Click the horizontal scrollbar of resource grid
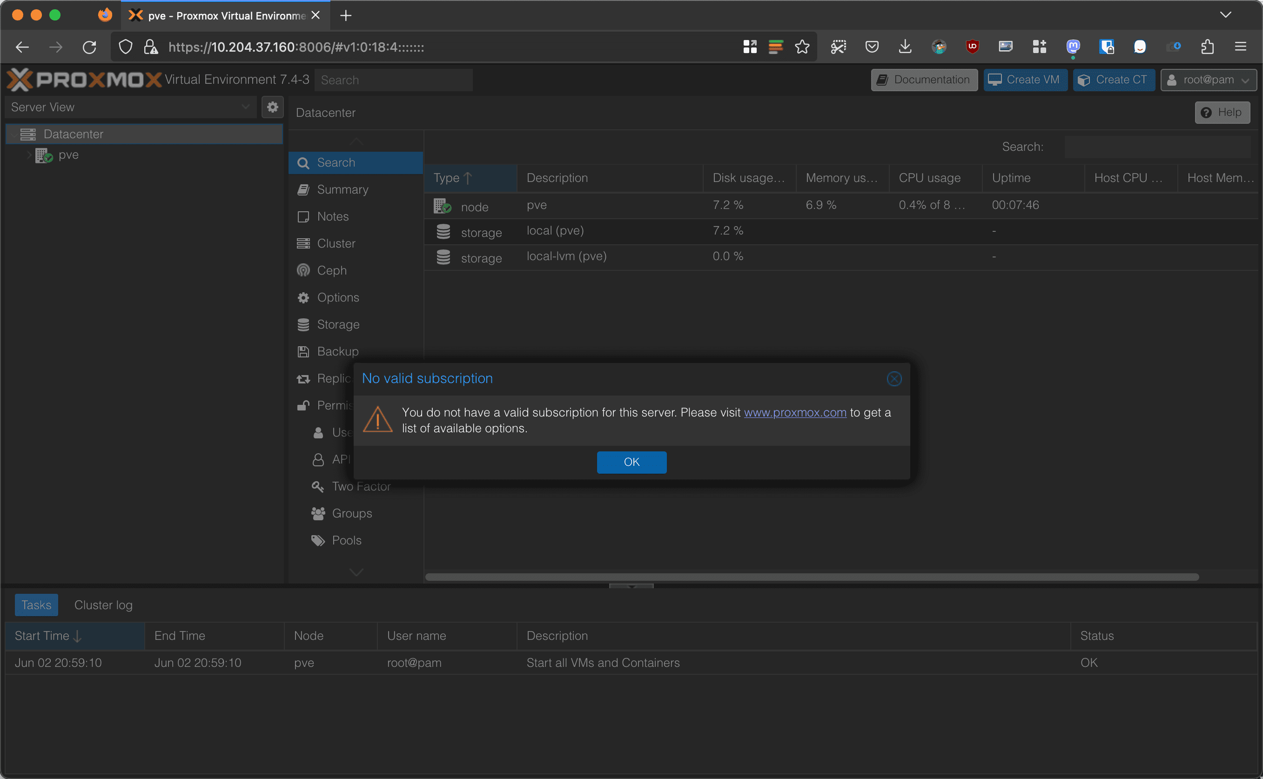The image size is (1263, 779). [x=812, y=577]
